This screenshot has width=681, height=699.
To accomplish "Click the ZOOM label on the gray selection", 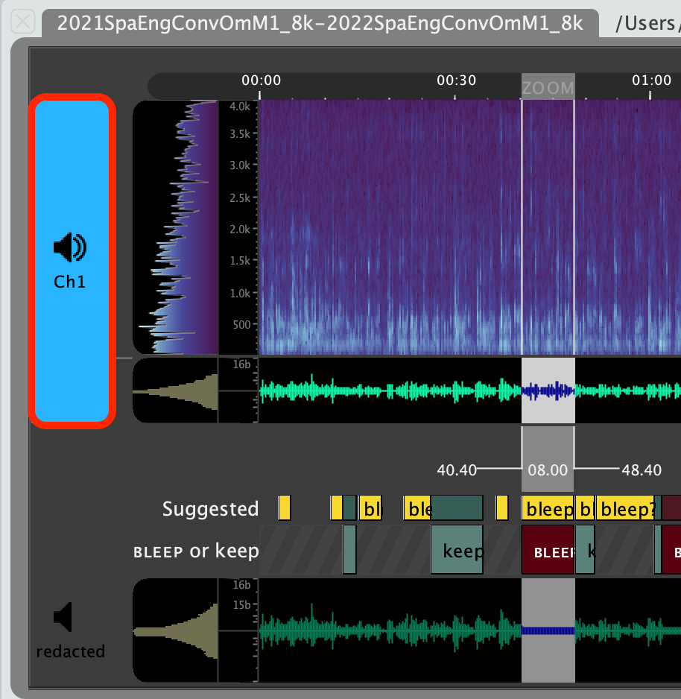I will point(548,88).
